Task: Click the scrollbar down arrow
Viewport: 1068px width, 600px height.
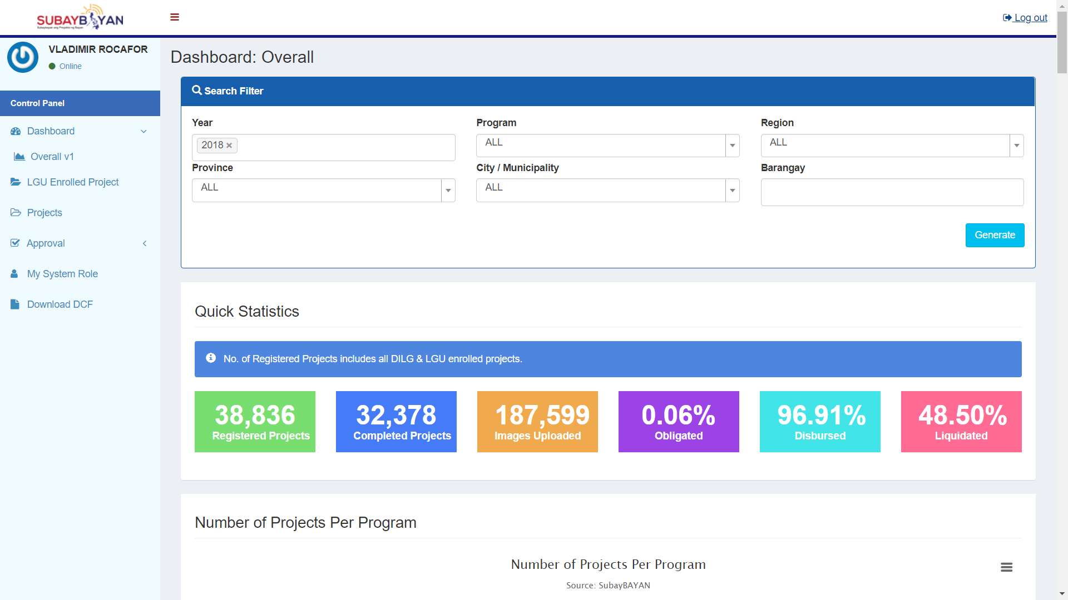Action: (1062, 594)
